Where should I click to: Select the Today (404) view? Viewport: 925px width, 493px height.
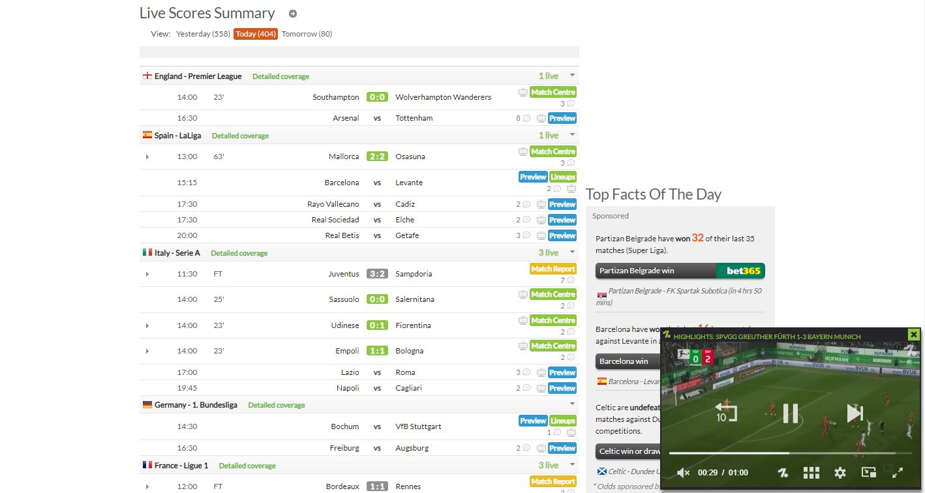coord(256,34)
